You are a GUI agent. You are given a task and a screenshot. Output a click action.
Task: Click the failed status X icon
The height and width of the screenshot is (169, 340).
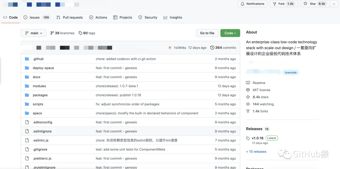(x=170, y=48)
